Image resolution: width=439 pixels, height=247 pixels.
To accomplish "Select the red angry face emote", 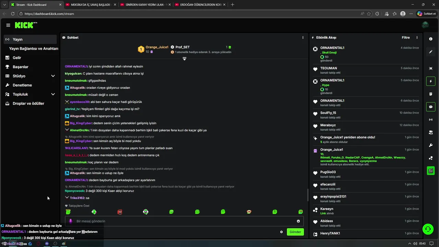I will point(120,212).
